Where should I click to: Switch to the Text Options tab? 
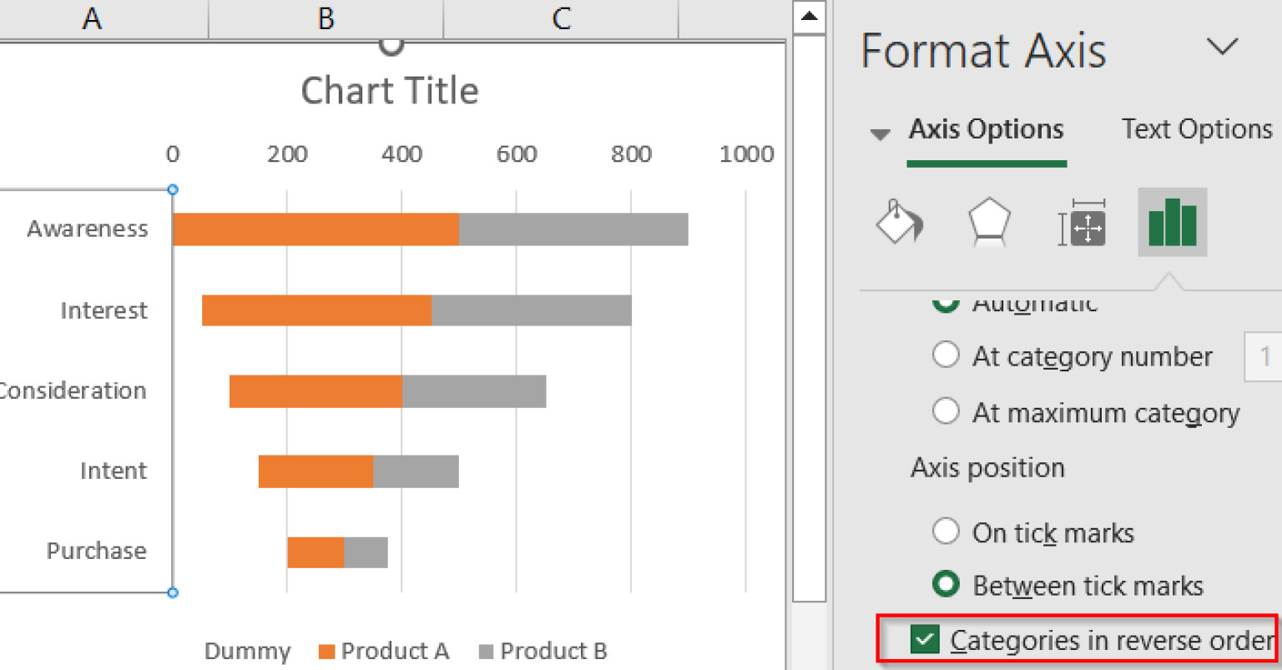tap(1195, 128)
